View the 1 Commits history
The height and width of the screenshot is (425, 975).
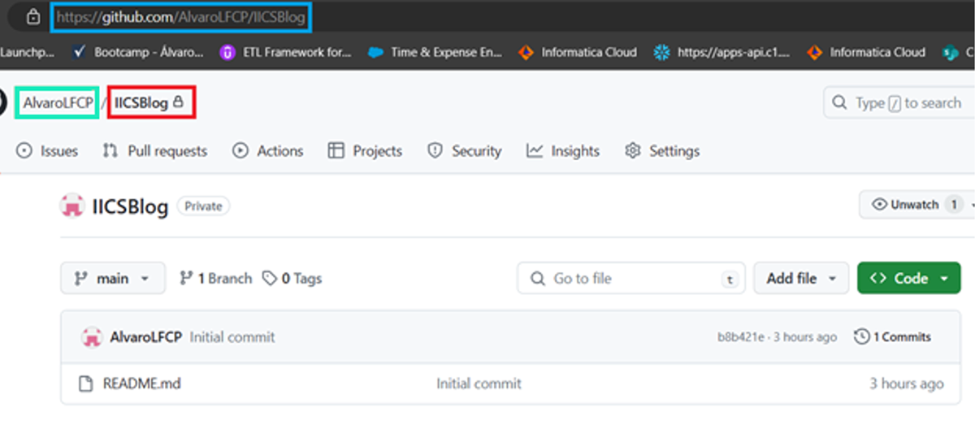coord(893,336)
